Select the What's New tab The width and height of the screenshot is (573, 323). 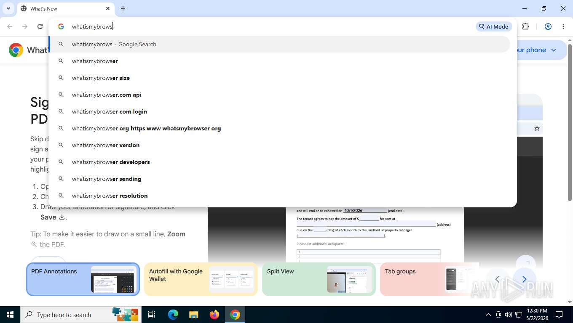click(x=65, y=8)
